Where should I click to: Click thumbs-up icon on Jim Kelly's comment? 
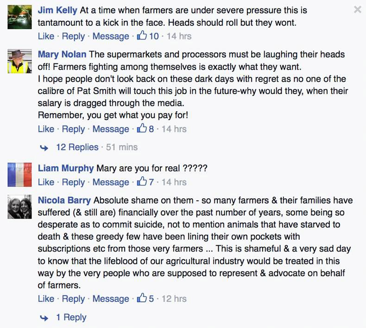[142, 36]
